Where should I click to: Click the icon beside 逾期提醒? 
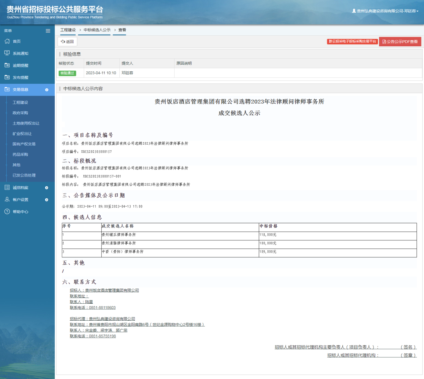7,65
